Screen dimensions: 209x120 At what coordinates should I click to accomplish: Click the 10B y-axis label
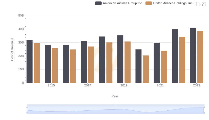tap(21, 70)
